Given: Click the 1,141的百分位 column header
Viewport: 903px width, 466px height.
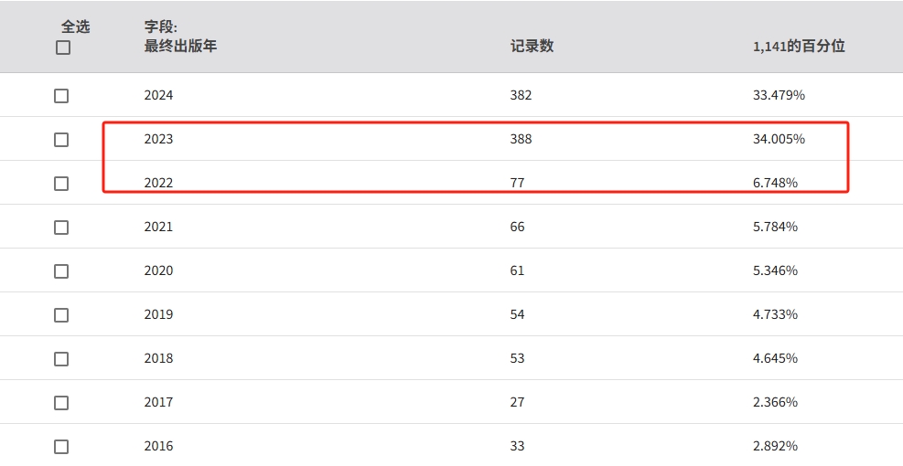Looking at the screenshot, I should (x=799, y=46).
